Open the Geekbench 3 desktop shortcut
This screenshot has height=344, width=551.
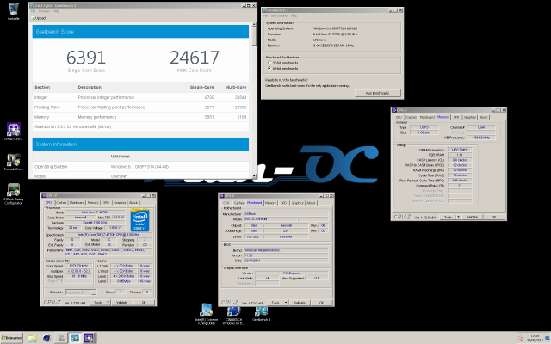(x=262, y=314)
